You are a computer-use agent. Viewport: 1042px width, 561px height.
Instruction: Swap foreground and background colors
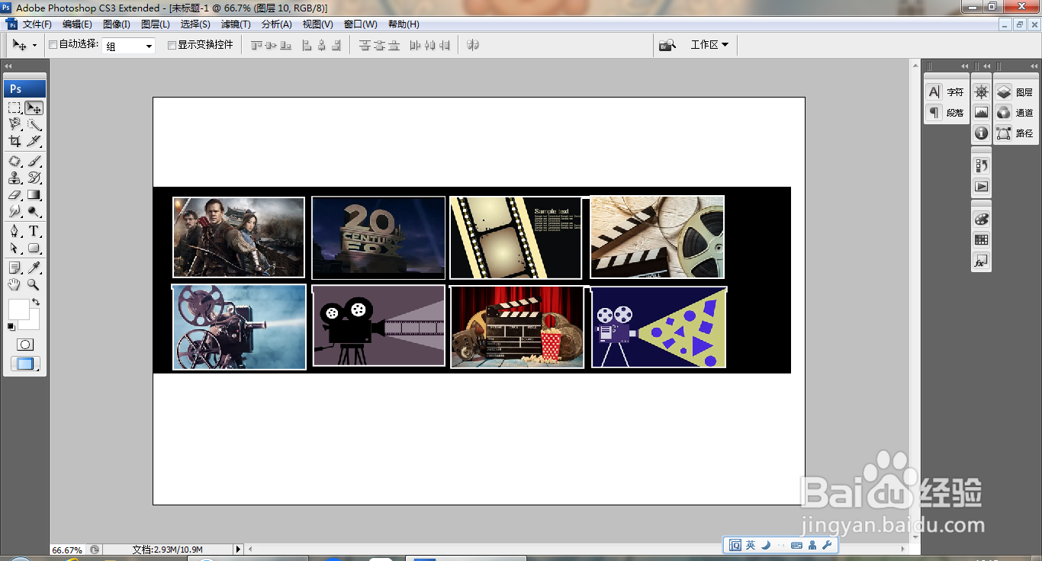[x=36, y=303]
